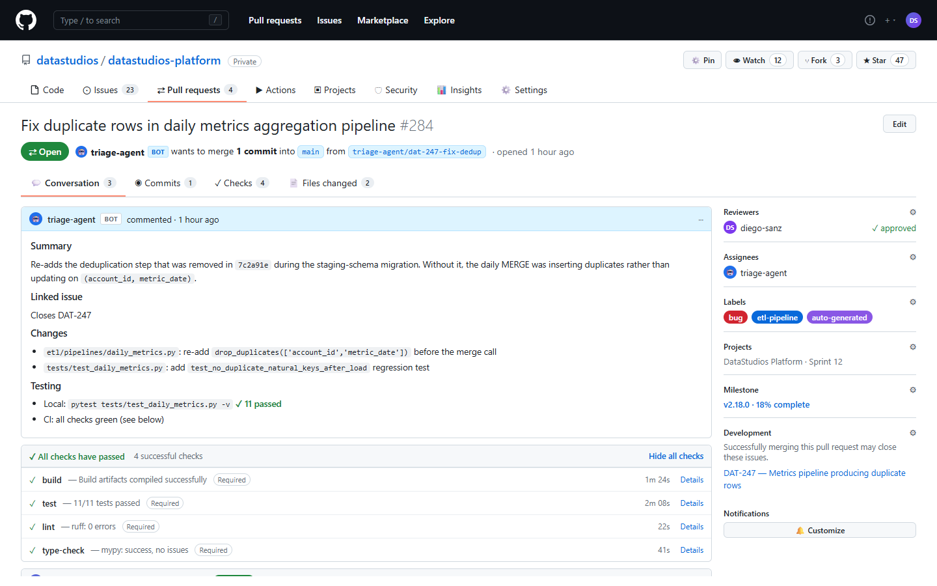This screenshot has width=937, height=586.
Task: Click the main base branch label
Action: [310, 152]
